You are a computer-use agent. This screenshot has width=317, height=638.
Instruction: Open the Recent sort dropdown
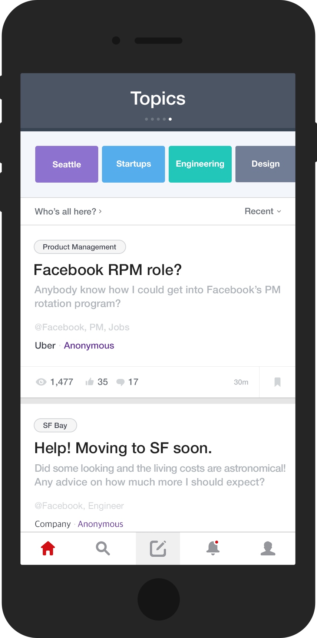[x=263, y=211]
